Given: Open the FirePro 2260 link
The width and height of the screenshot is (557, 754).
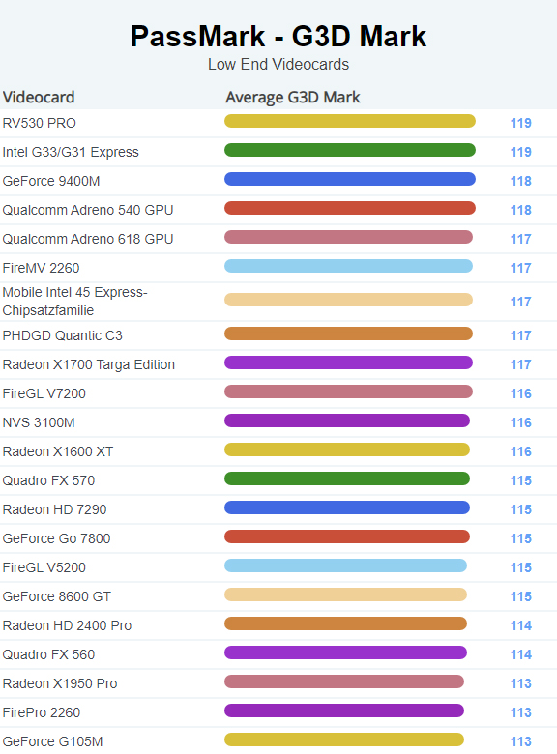Looking at the screenshot, I should coord(42,712).
